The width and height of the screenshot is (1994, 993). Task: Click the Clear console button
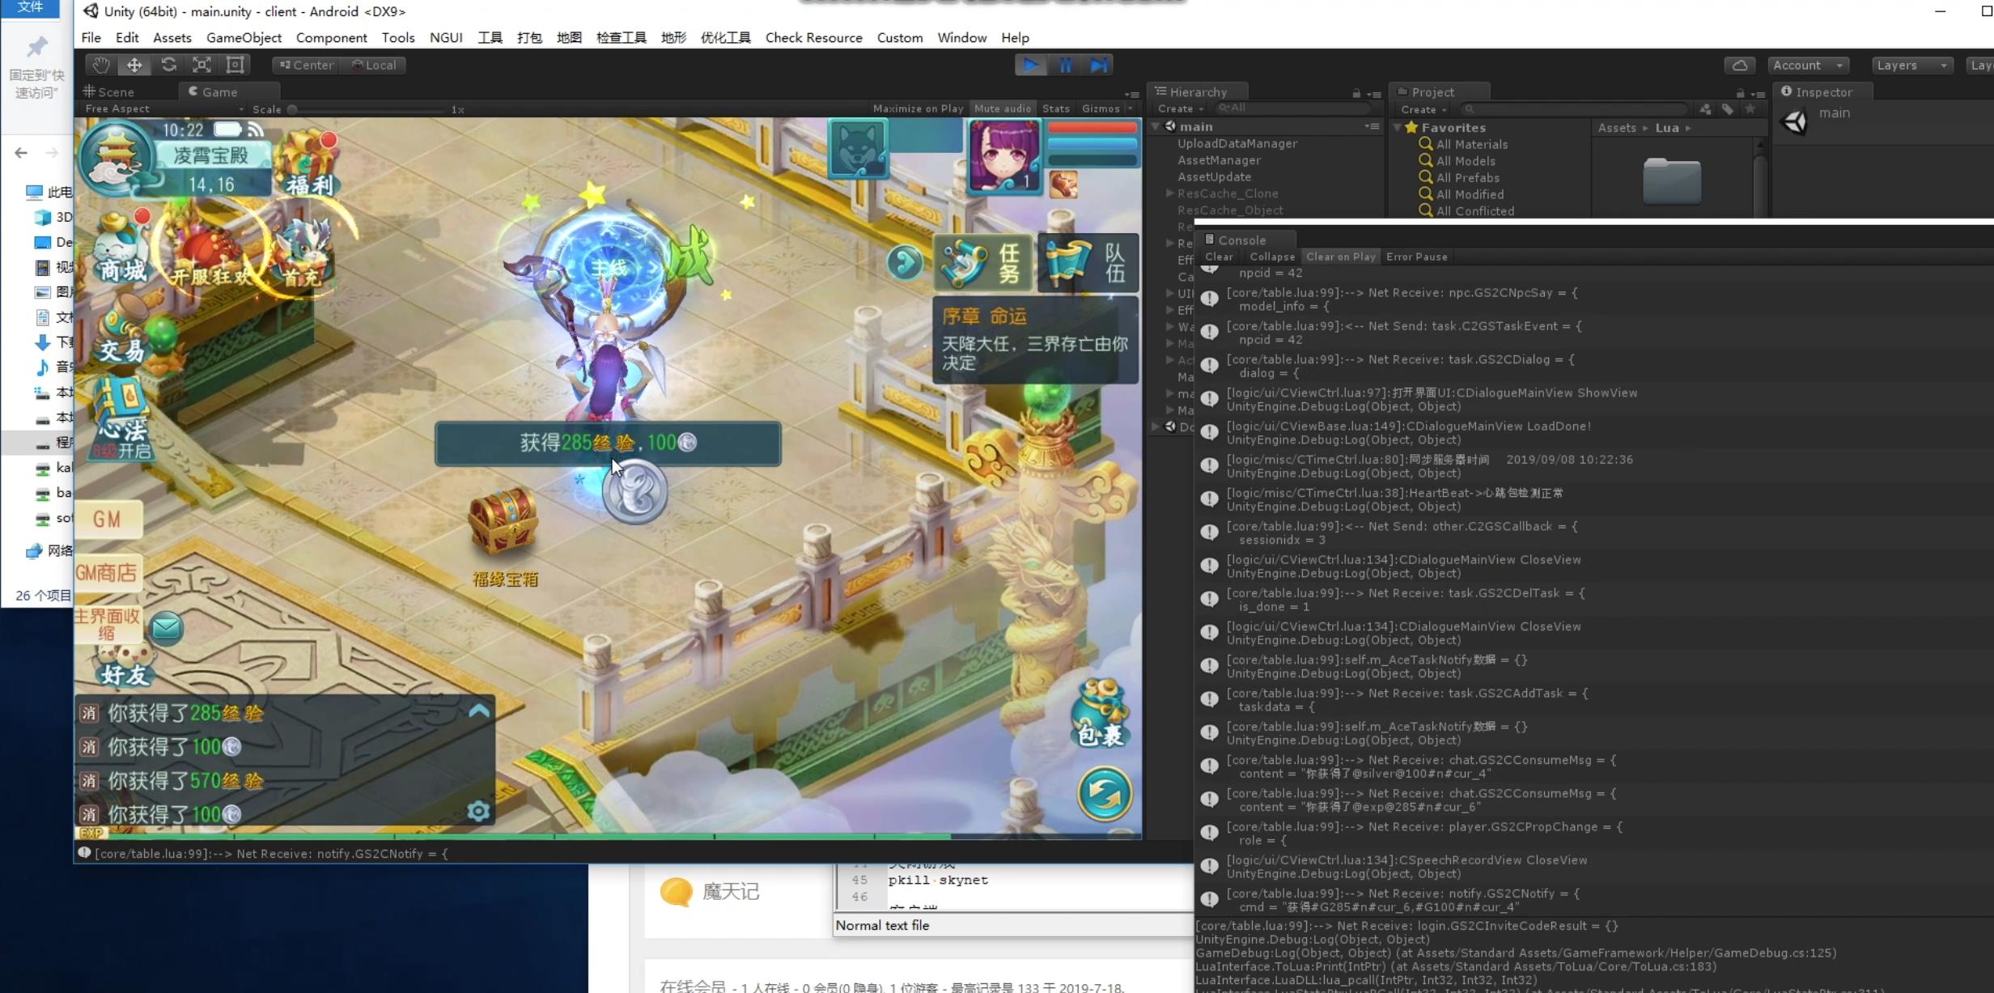(1218, 257)
